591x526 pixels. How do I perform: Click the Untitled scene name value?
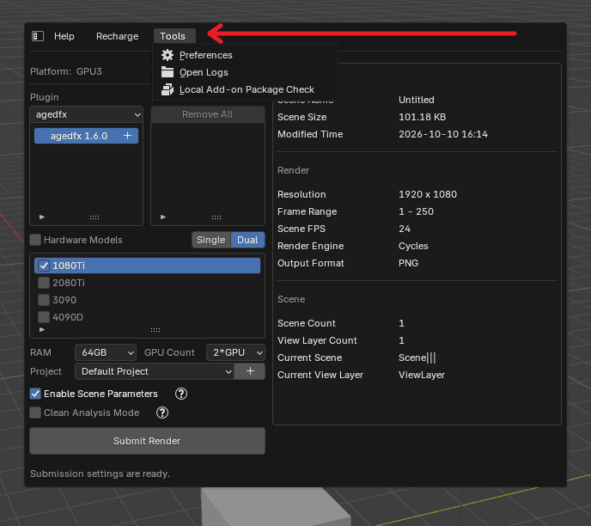click(417, 100)
